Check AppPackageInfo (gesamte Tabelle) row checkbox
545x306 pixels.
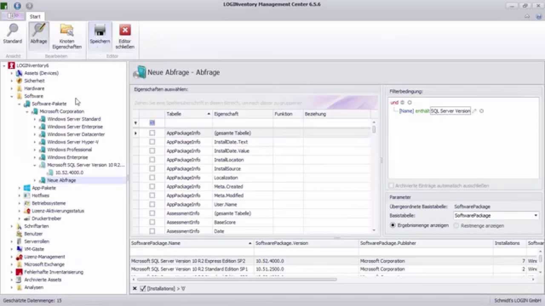[152, 133]
